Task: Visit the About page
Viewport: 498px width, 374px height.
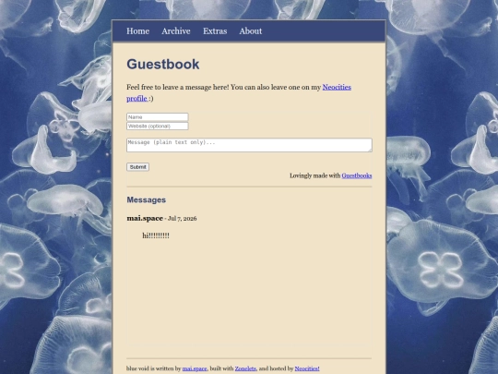Action: pos(251,31)
